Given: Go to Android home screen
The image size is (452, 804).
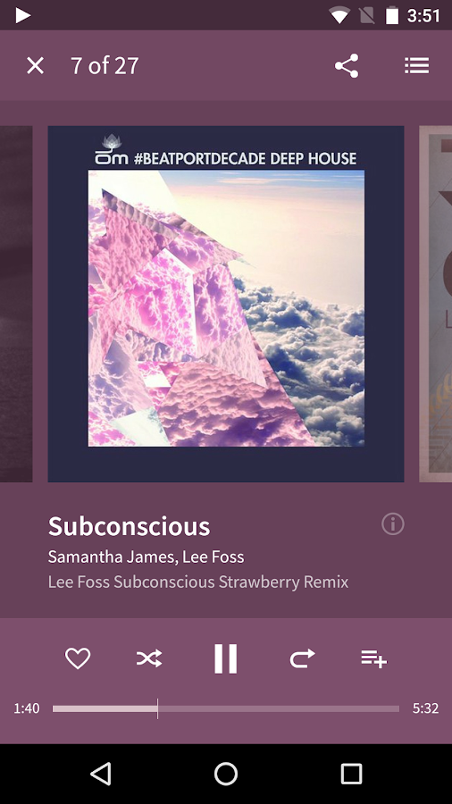Looking at the screenshot, I should tap(225, 774).
